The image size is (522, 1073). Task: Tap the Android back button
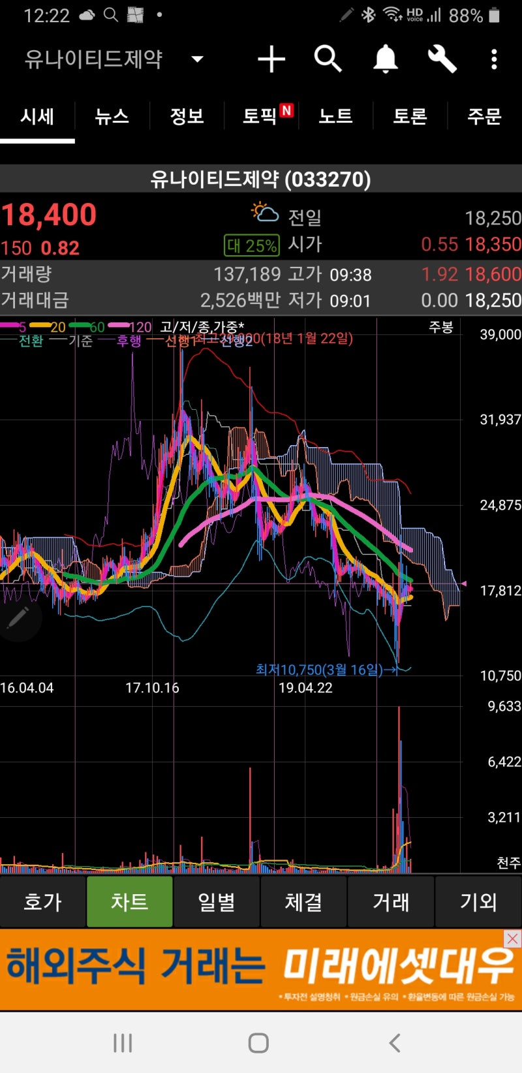point(394,1042)
